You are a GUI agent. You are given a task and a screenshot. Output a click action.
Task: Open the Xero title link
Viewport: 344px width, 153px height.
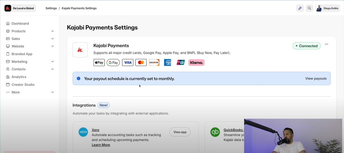(x=95, y=130)
